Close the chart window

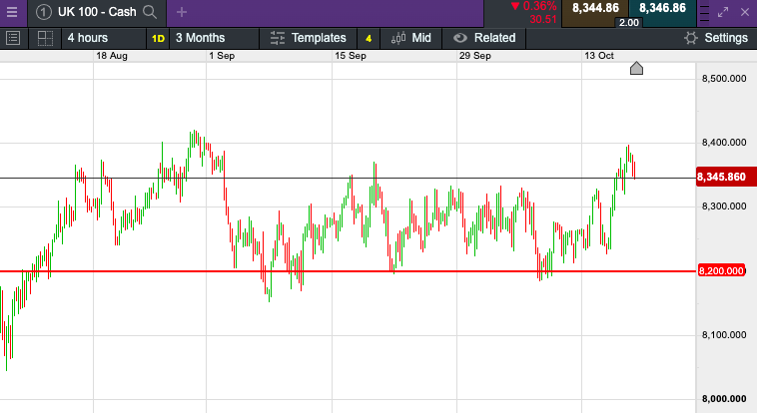(745, 13)
